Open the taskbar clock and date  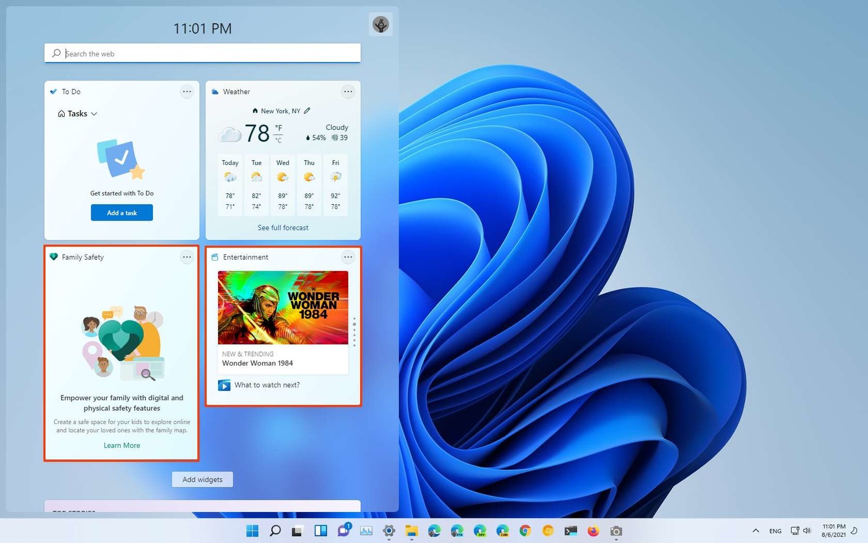[834, 531]
